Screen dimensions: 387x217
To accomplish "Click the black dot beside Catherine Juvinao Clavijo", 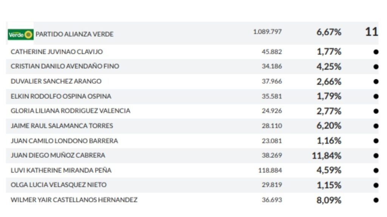I will pos(376,52).
